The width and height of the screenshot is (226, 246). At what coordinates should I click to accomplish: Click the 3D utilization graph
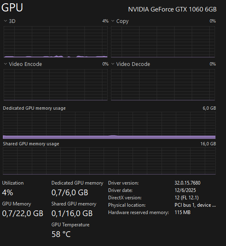[x=55, y=42]
